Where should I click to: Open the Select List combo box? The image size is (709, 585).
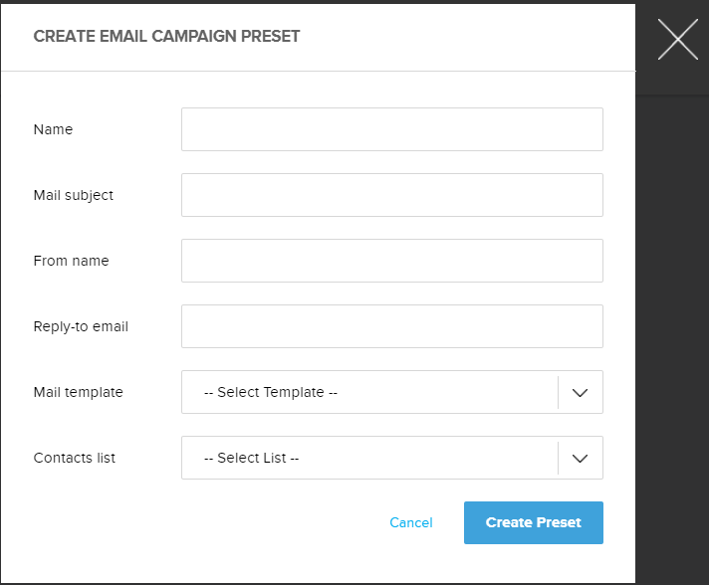(x=370, y=458)
